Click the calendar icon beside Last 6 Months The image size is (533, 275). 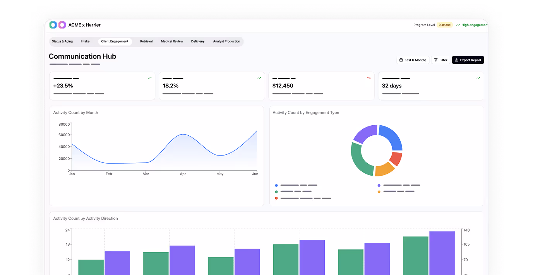click(x=401, y=60)
